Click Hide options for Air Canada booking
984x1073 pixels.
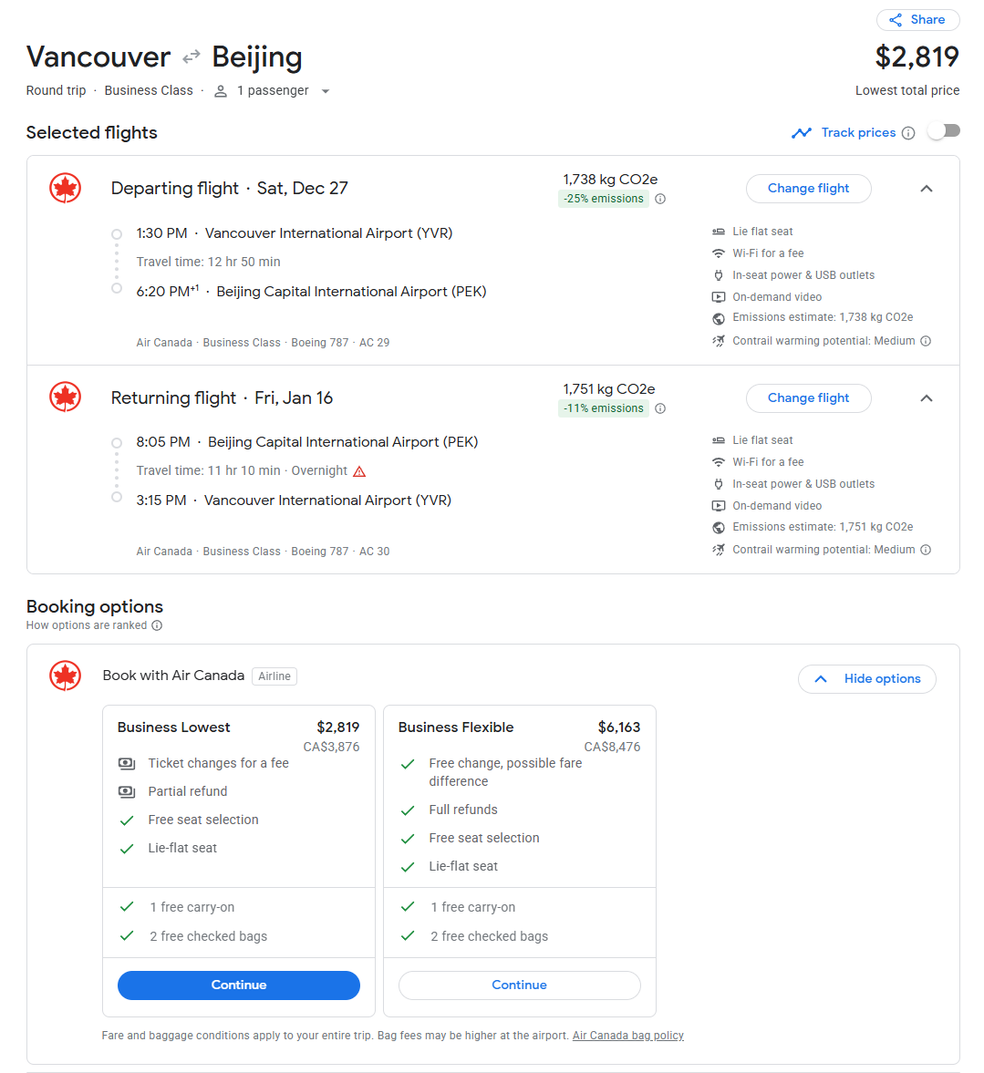point(867,679)
